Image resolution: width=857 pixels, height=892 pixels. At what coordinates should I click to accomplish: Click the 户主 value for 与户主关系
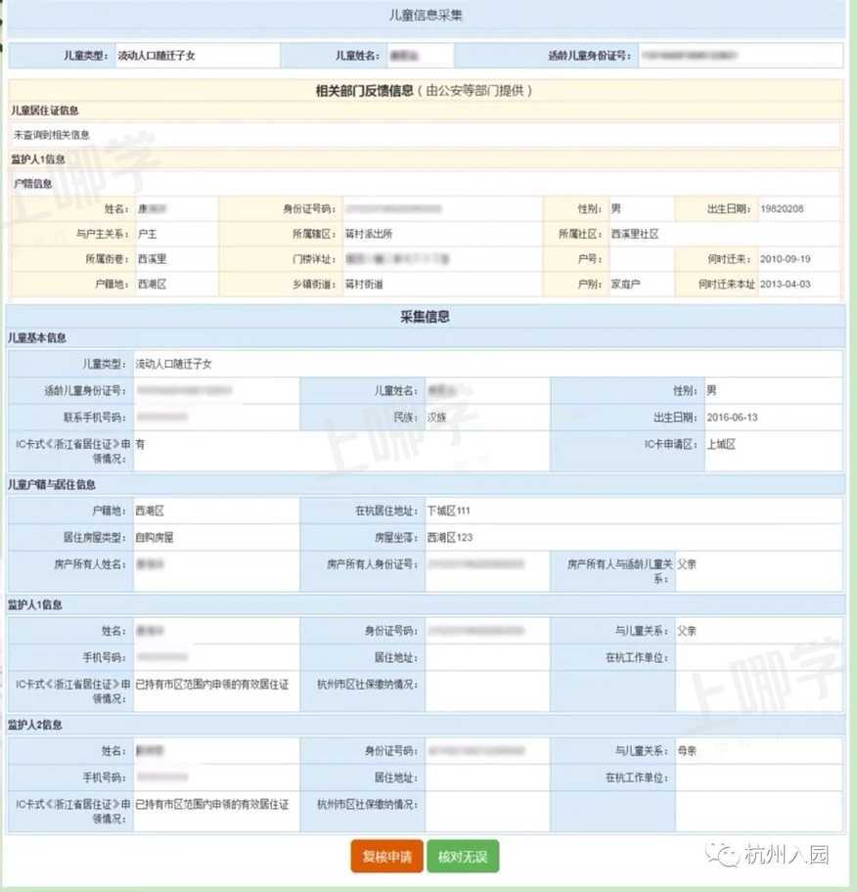[x=148, y=234]
